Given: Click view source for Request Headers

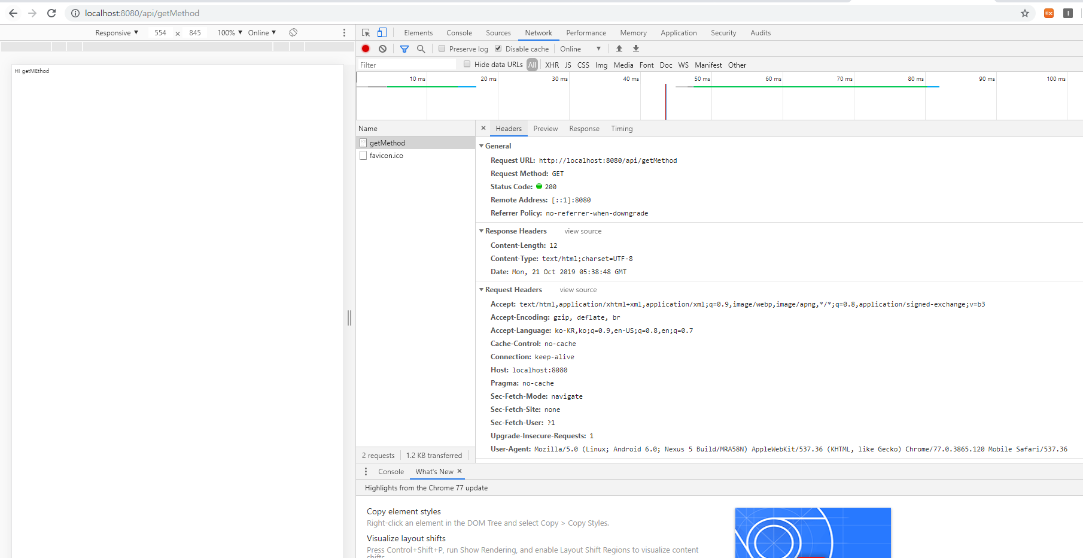Looking at the screenshot, I should [578, 290].
